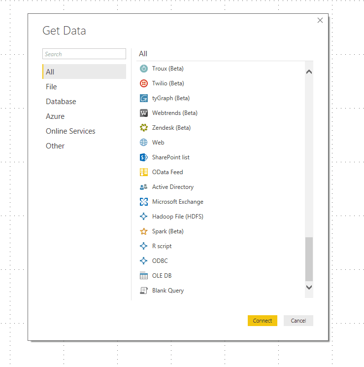Click the Troux (Beta) connector icon
The image size is (364, 367).
click(x=143, y=69)
